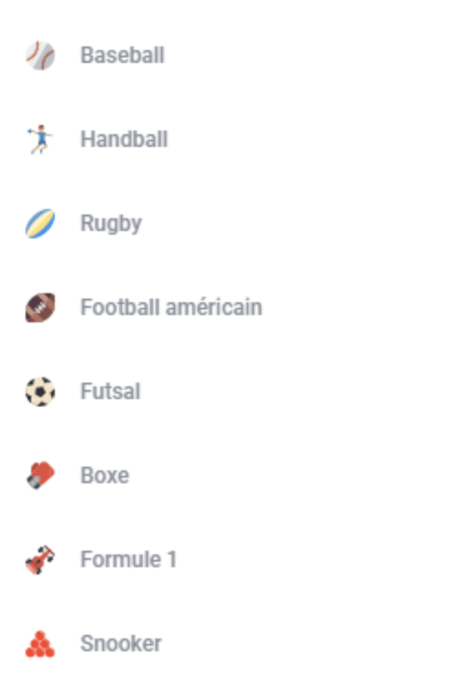Click the Rugby text label
The height and width of the screenshot is (681, 450).
tap(111, 225)
